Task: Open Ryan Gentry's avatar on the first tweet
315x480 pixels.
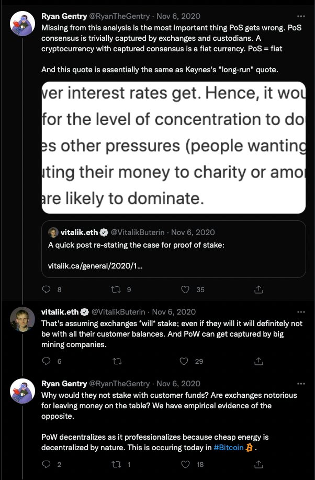Action: click(22, 24)
